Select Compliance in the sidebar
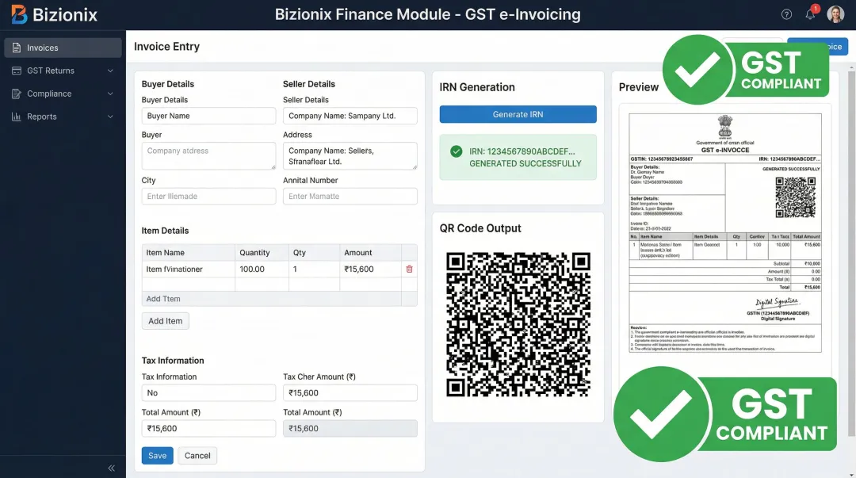Viewport: 856px width, 478px height. tap(49, 94)
